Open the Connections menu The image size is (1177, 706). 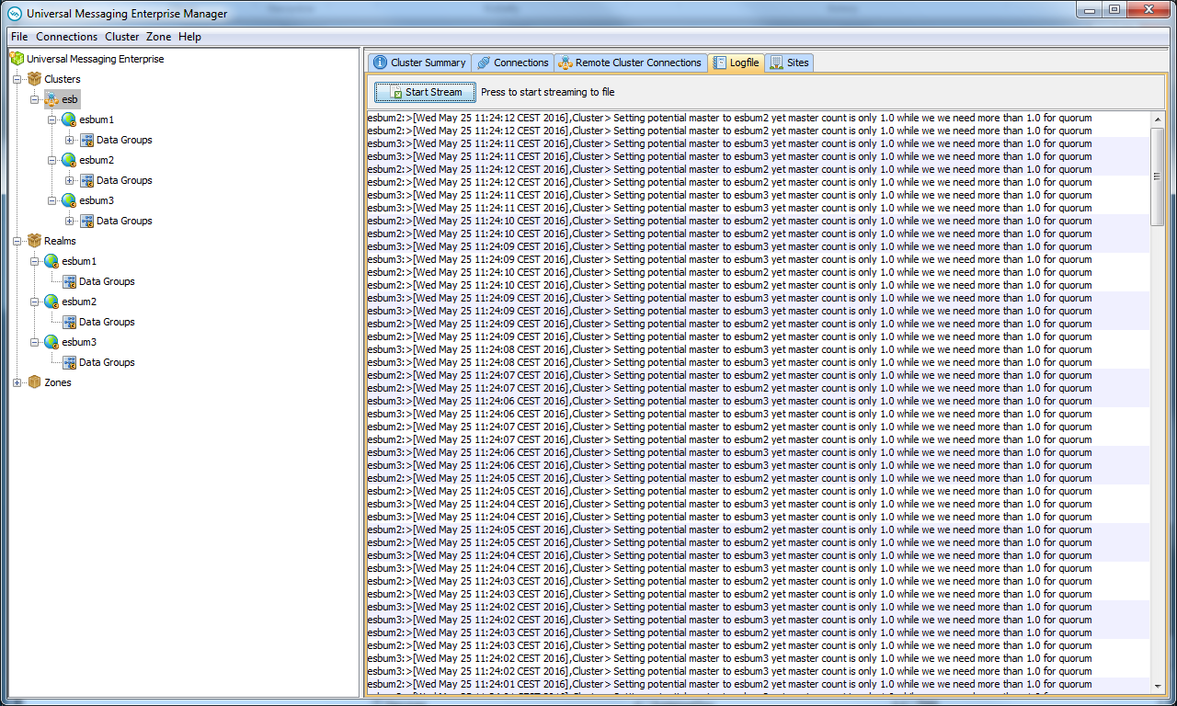(66, 37)
